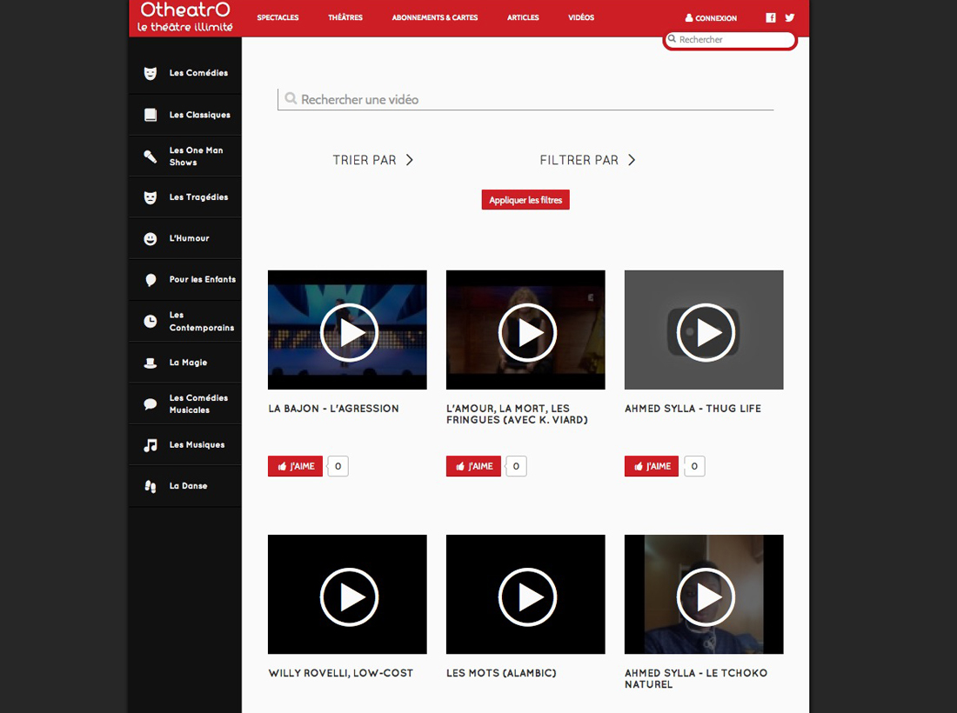Like the Ahmed Sylla - Thug Life video
This screenshot has width=957, height=713.
pos(652,466)
